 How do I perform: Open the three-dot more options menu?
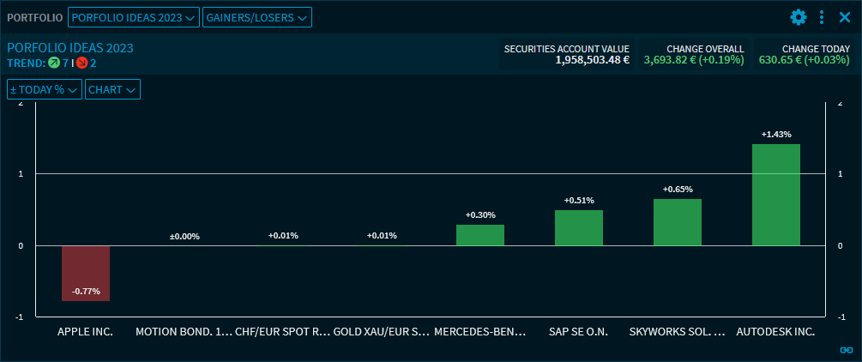coord(822,17)
